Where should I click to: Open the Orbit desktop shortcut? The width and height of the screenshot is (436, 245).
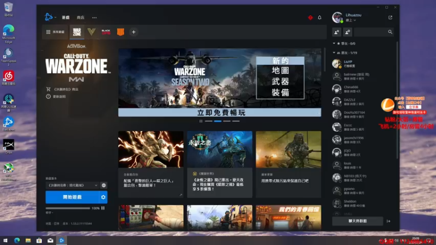9,146
